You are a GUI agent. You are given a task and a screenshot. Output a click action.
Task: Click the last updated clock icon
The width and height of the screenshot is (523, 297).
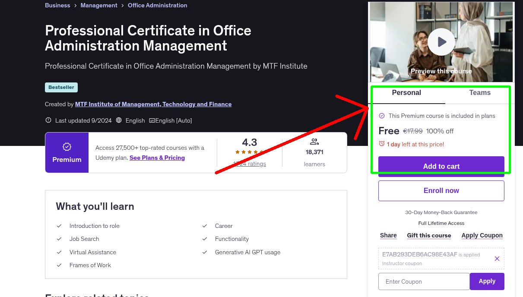(48, 120)
